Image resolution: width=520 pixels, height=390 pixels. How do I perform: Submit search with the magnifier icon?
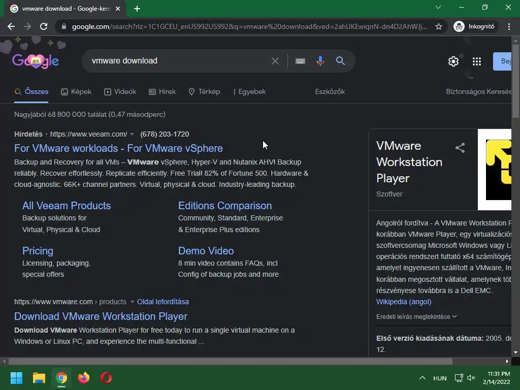point(340,61)
